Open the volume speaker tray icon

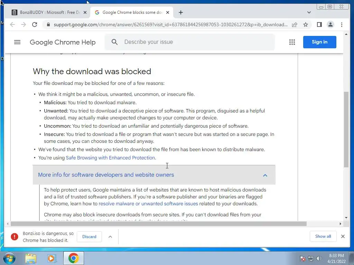319,258
